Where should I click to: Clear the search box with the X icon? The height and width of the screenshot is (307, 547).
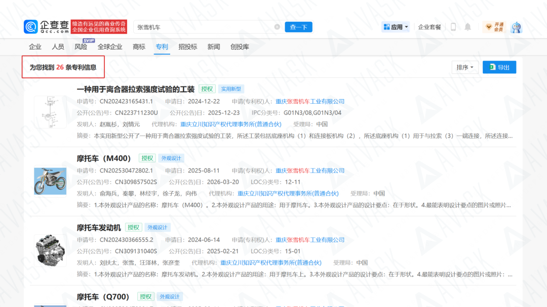[x=277, y=27]
